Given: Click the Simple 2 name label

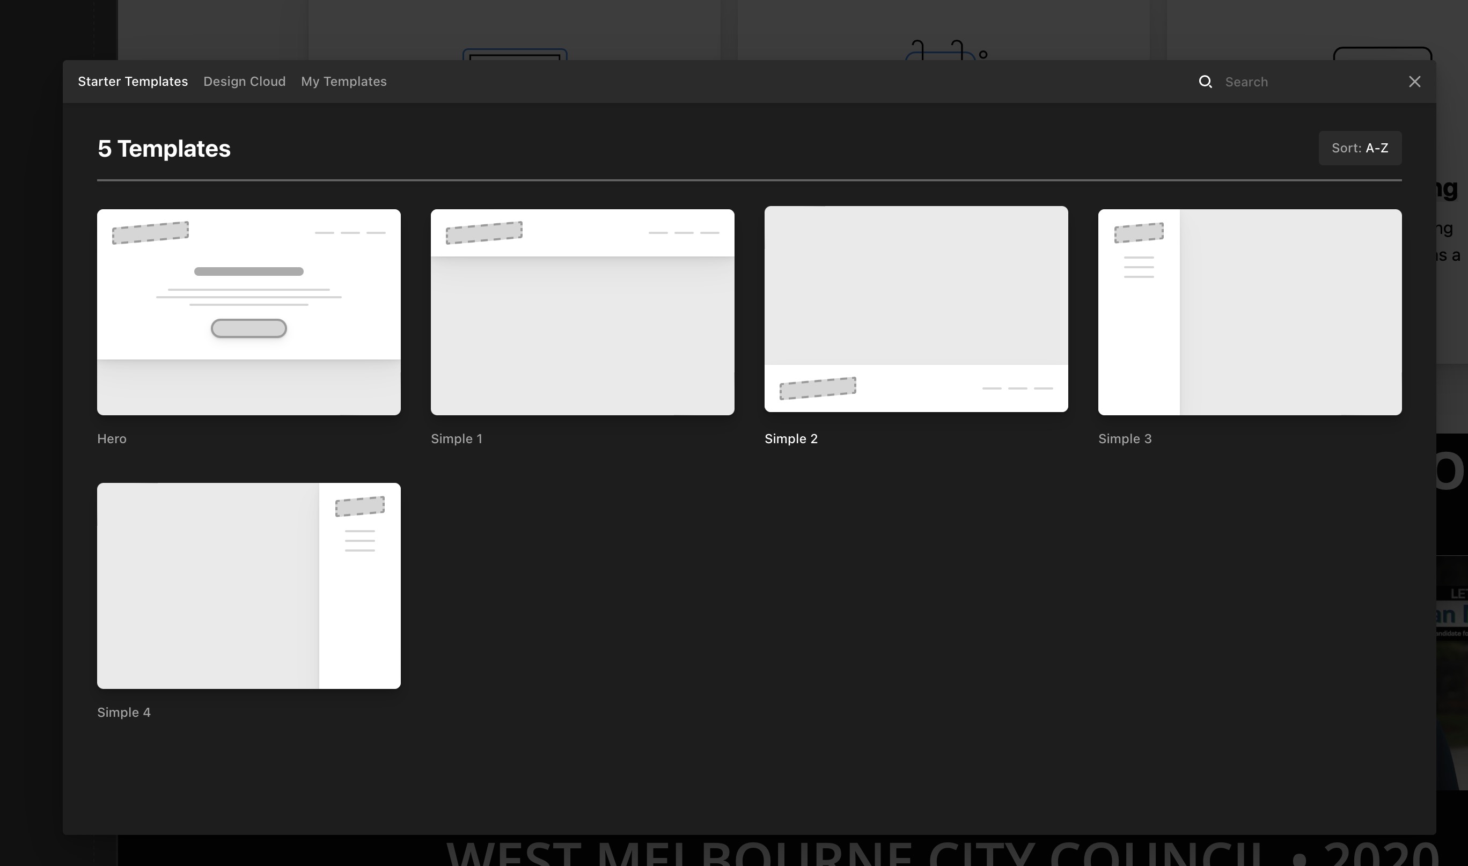Looking at the screenshot, I should click(x=791, y=439).
